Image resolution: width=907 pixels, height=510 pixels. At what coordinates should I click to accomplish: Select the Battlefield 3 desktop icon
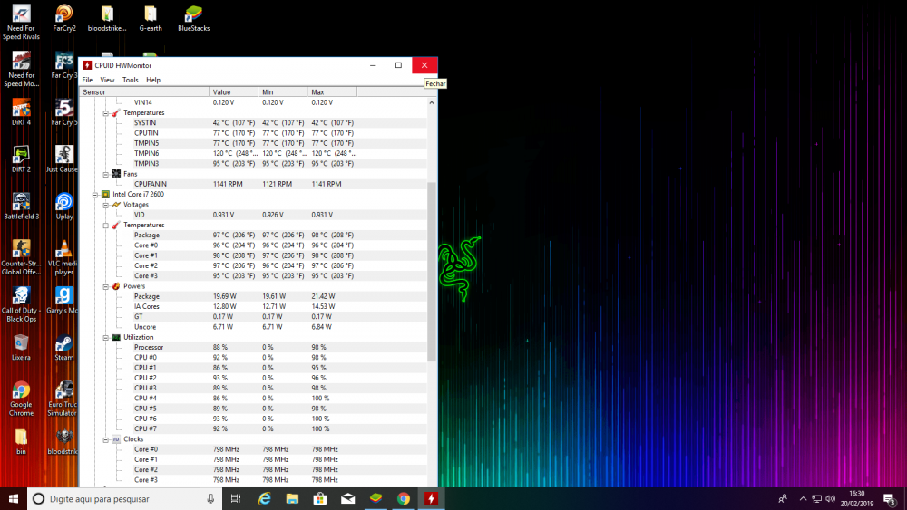pyautogui.click(x=21, y=203)
